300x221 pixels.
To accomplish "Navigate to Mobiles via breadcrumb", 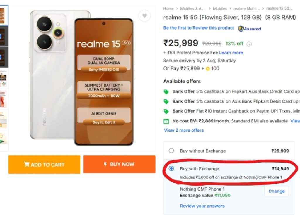I will (220, 8).
